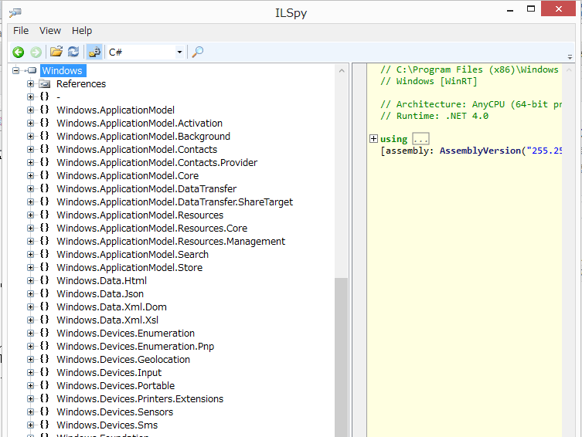Click the green Back navigation arrow

point(19,52)
